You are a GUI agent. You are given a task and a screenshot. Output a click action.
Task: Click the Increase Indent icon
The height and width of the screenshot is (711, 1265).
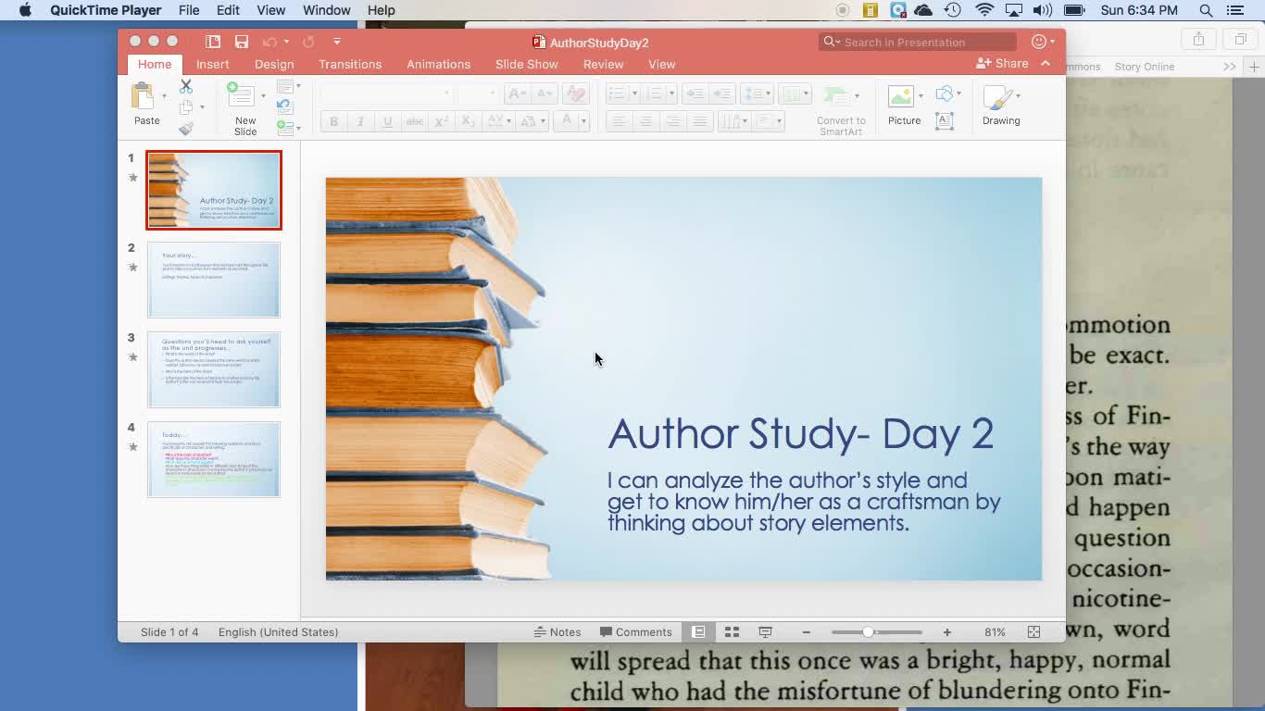[722, 94]
